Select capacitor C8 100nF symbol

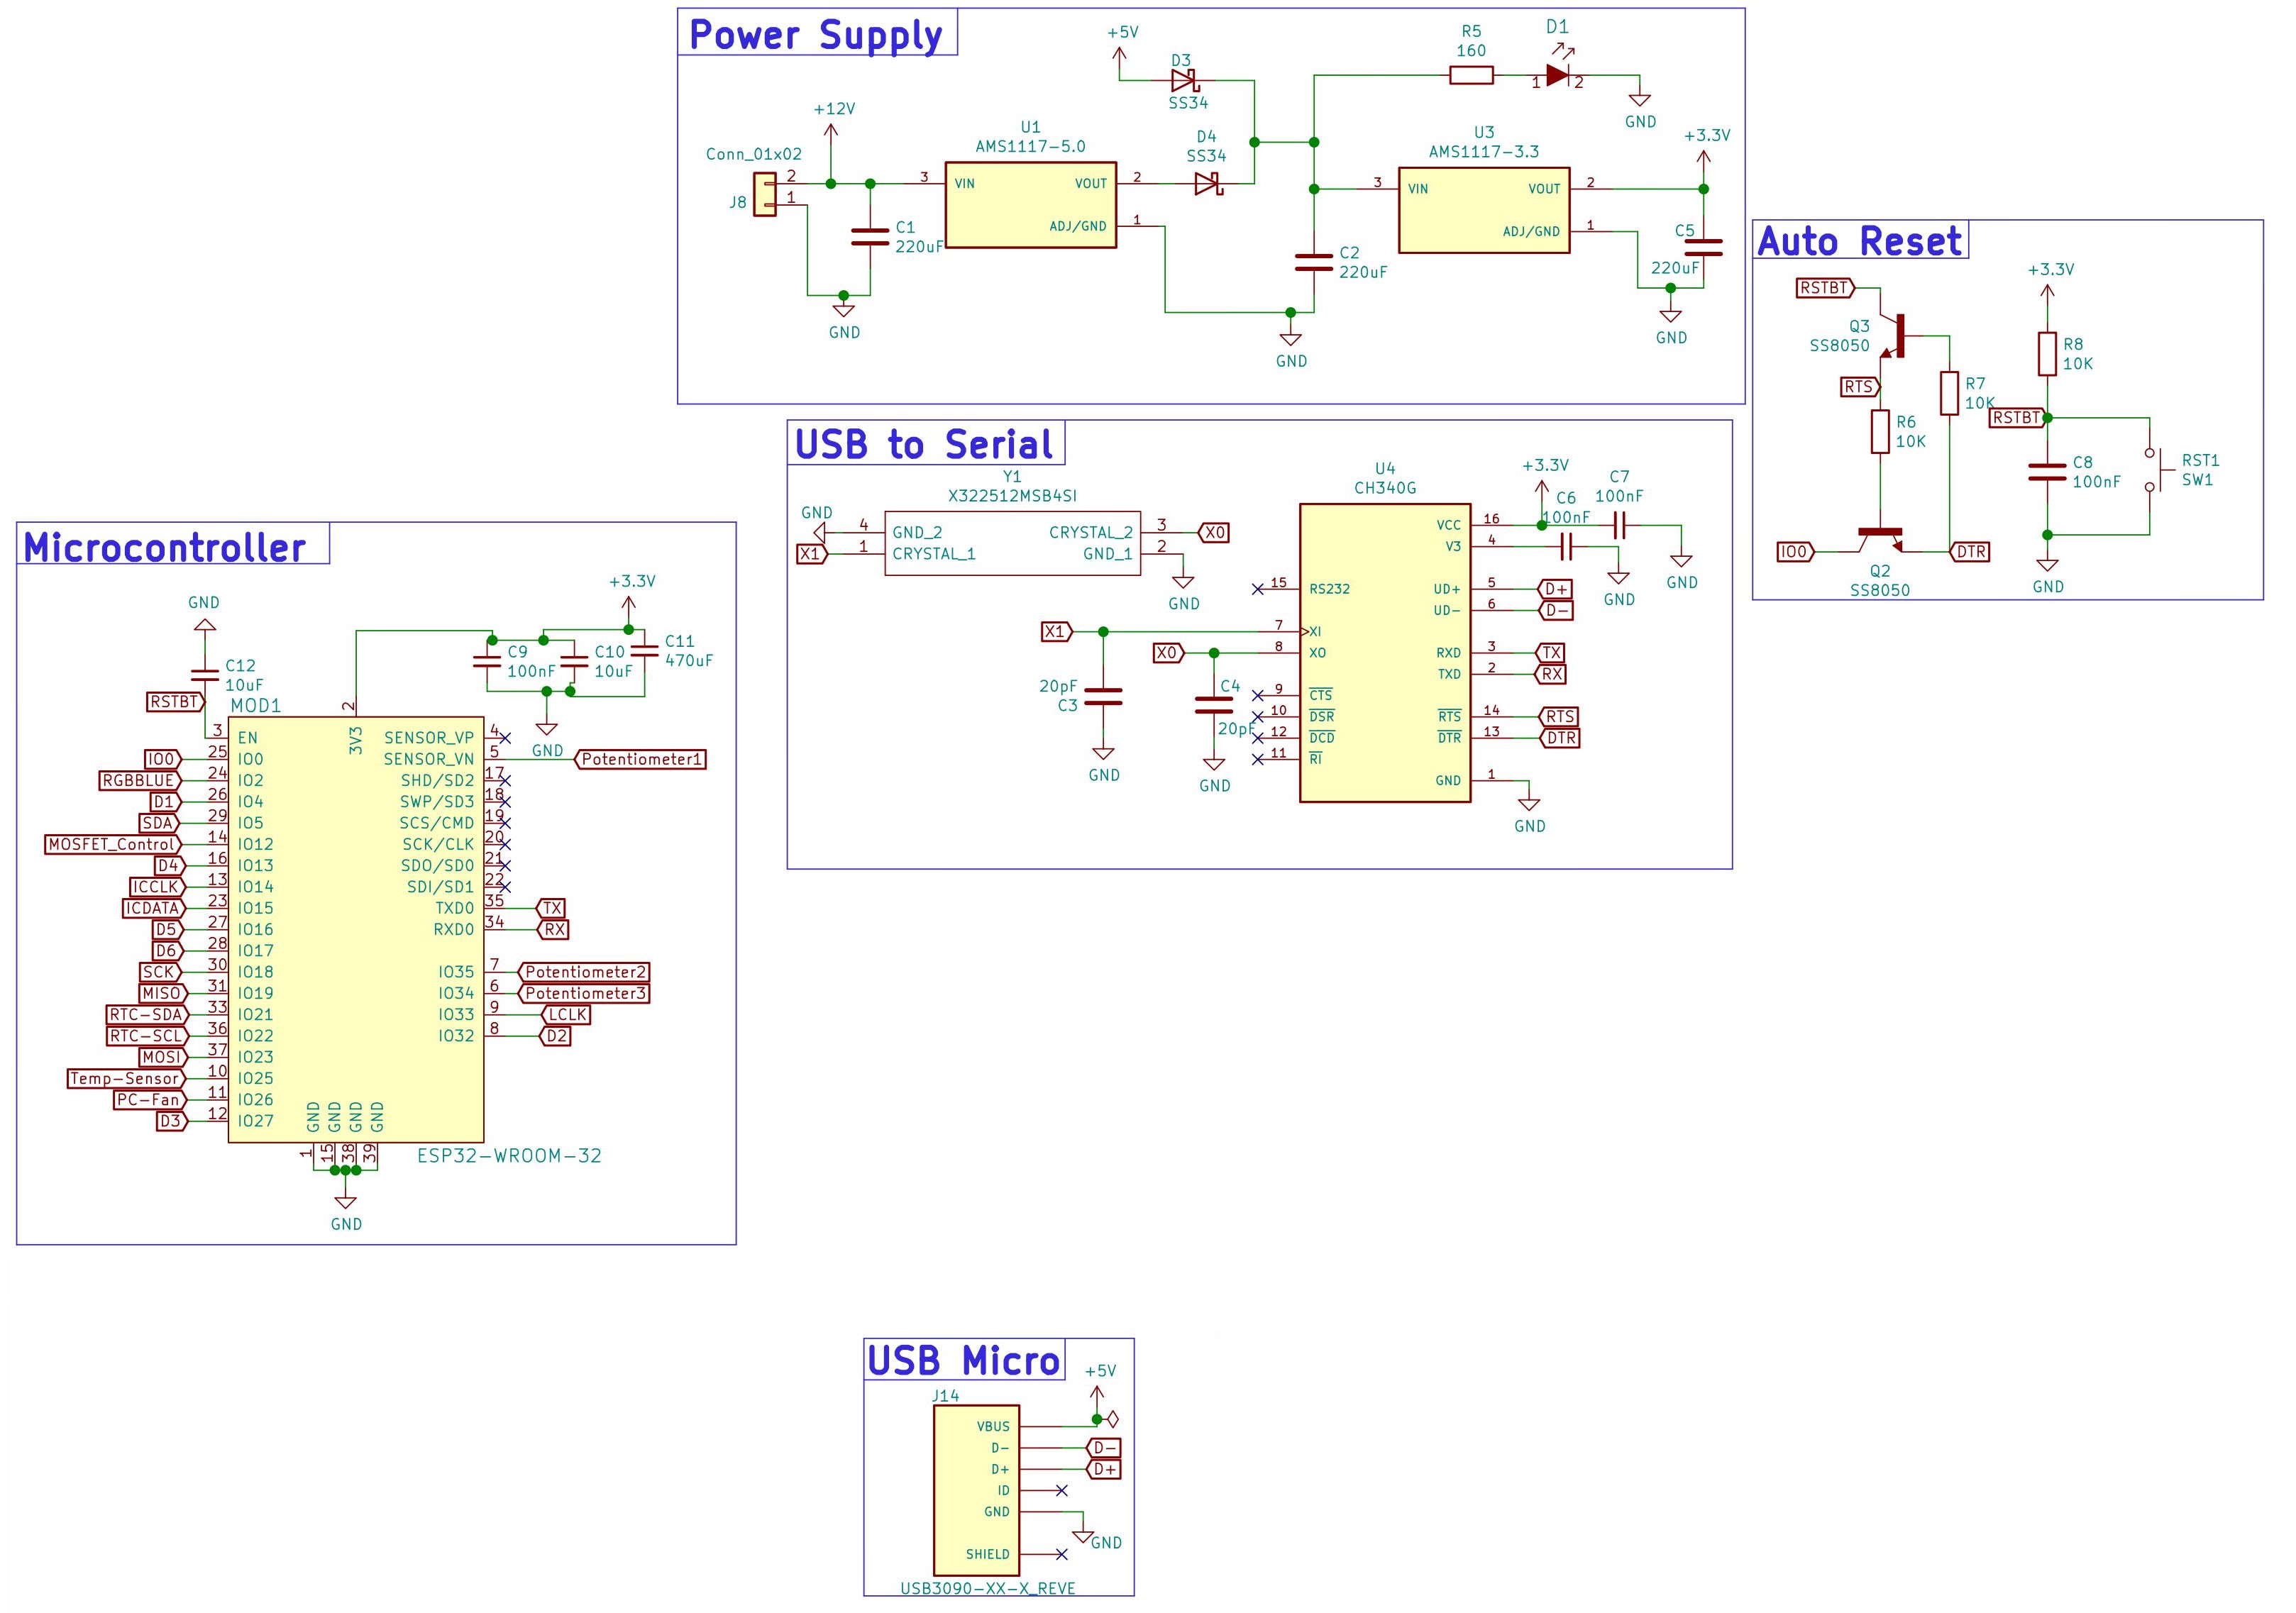(x=2047, y=472)
